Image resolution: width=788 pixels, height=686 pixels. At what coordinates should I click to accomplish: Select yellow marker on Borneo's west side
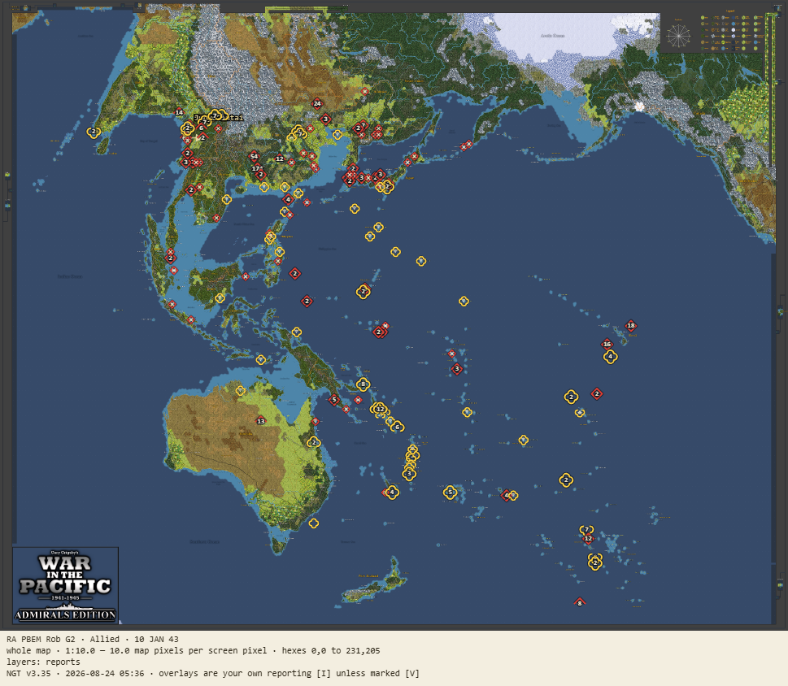click(x=220, y=298)
